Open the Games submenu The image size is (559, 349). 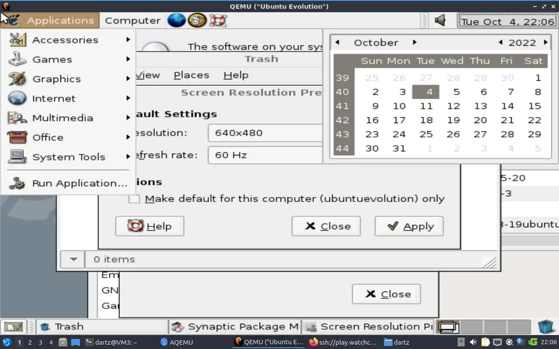pyautogui.click(x=69, y=59)
